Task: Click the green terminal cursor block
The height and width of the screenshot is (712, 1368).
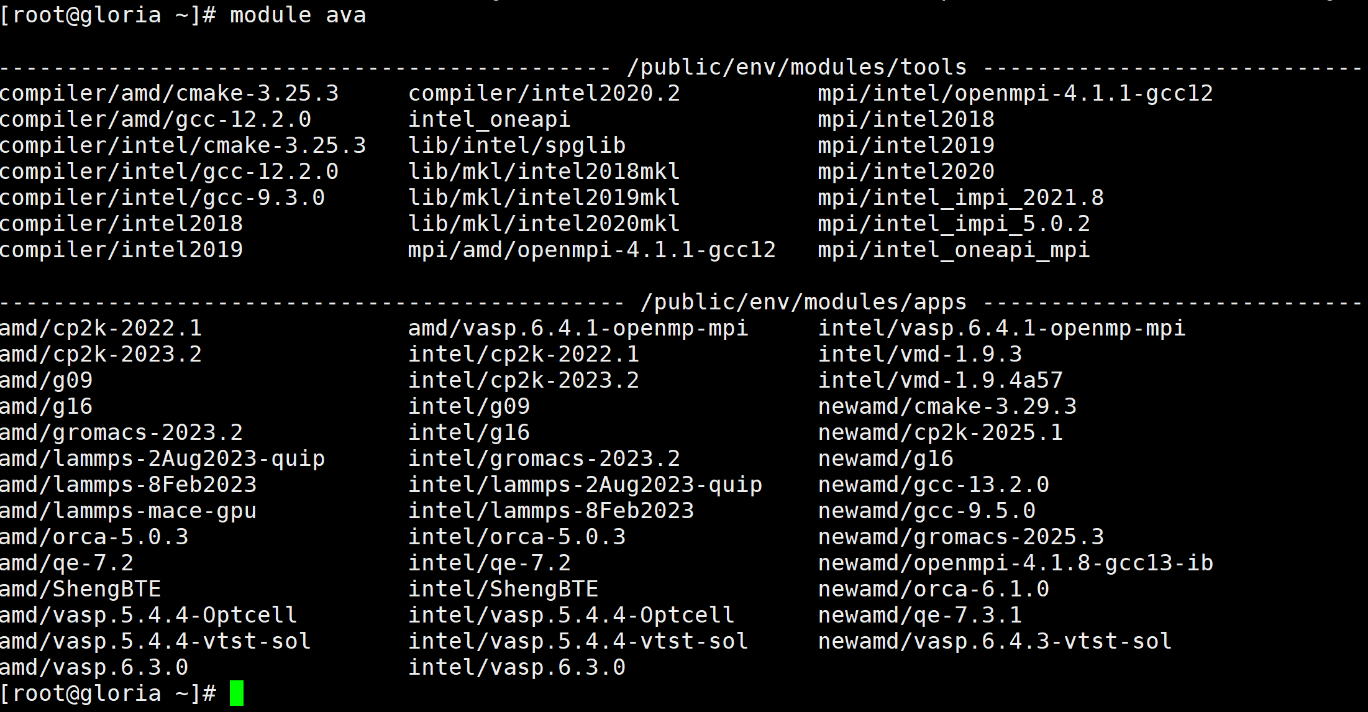Action: click(x=237, y=693)
